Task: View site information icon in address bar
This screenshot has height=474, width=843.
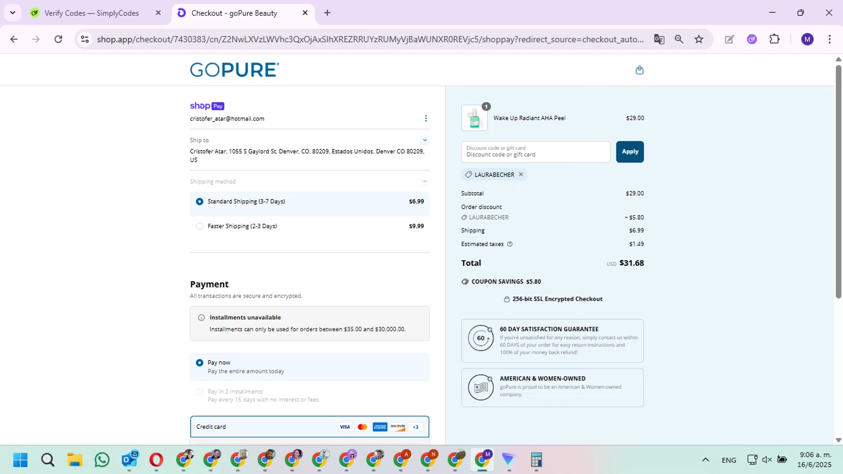Action: [x=85, y=39]
